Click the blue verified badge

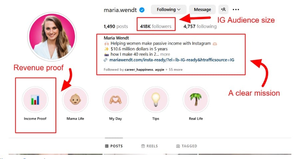coord(142,10)
